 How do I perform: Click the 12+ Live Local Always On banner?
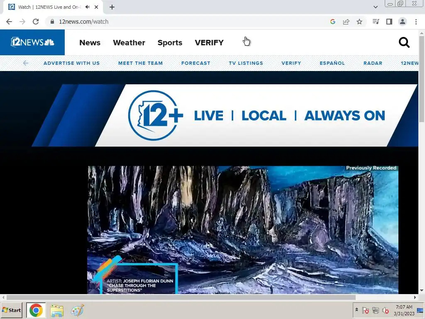(x=225, y=115)
